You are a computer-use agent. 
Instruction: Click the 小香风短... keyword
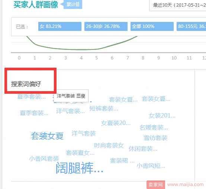click(151, 166)
